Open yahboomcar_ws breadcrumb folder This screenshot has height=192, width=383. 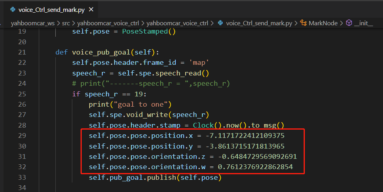coord(33,23)
